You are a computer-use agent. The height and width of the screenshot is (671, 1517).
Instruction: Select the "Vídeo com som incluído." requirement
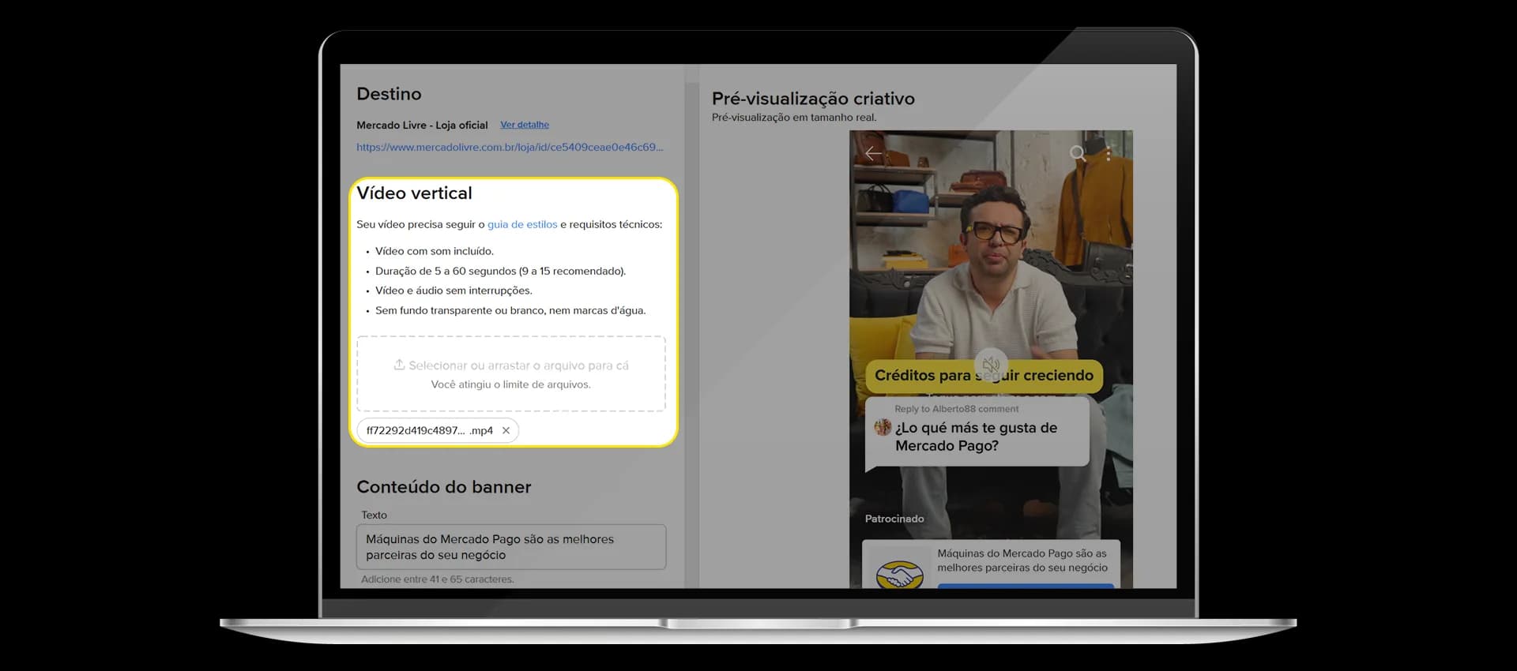[435, 251]
